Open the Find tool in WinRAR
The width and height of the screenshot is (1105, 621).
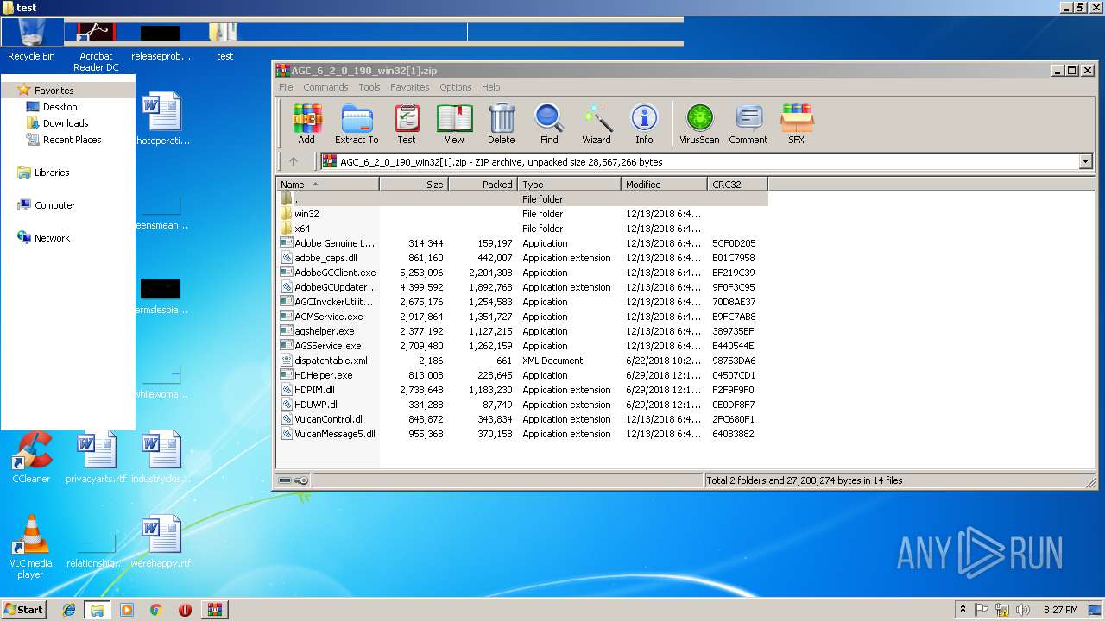point(549,123)
